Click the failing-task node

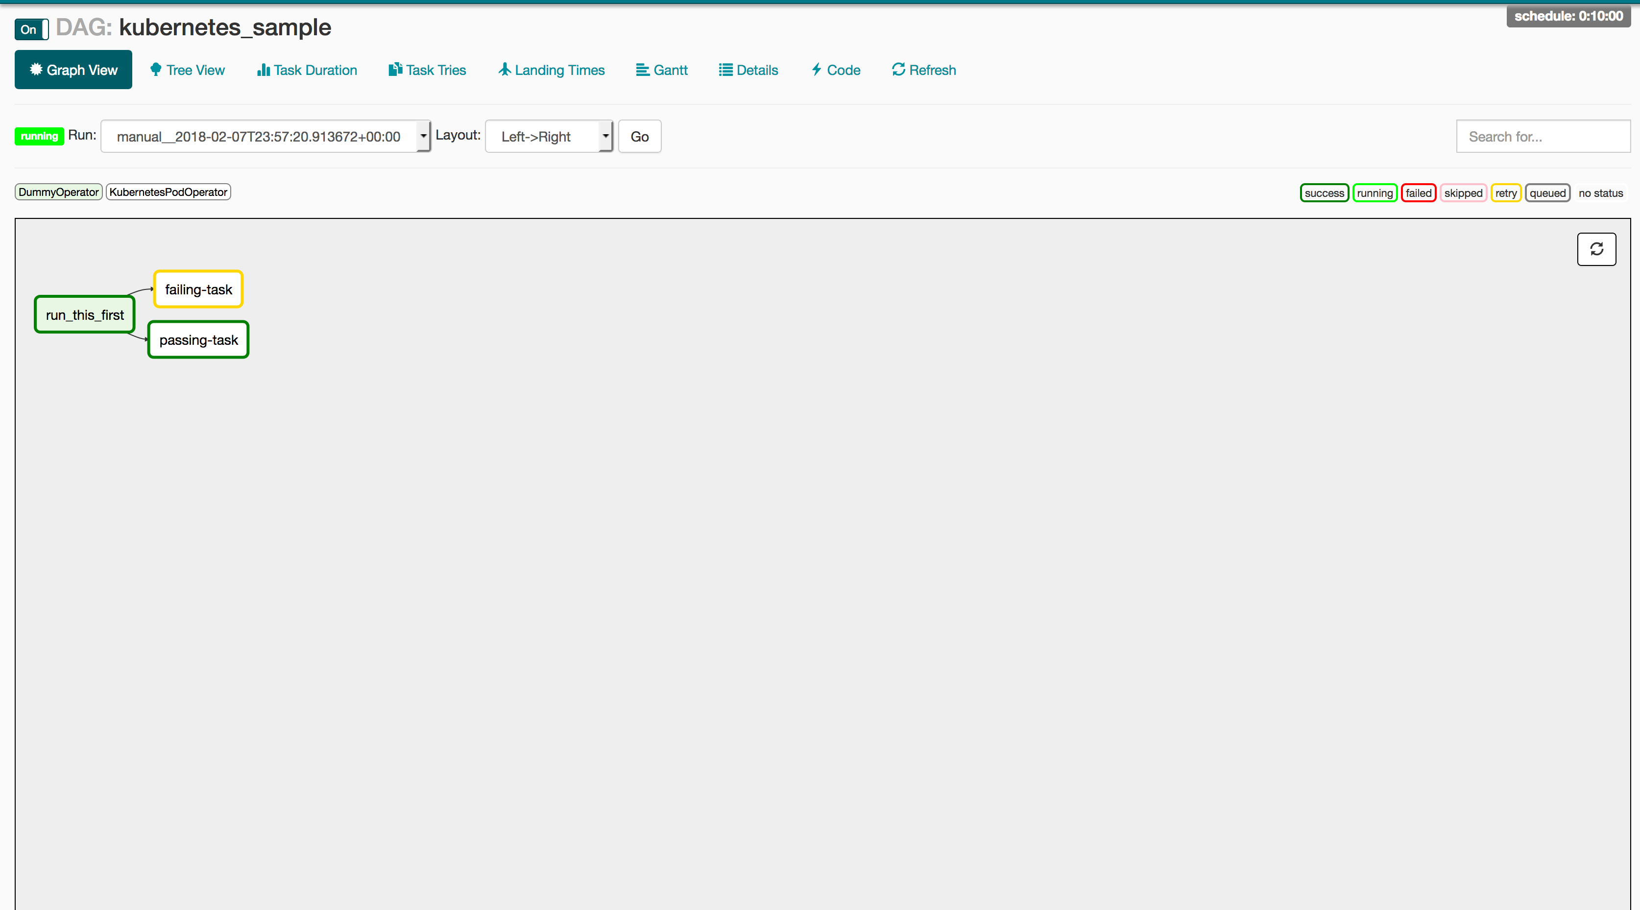tap(198, 289)
